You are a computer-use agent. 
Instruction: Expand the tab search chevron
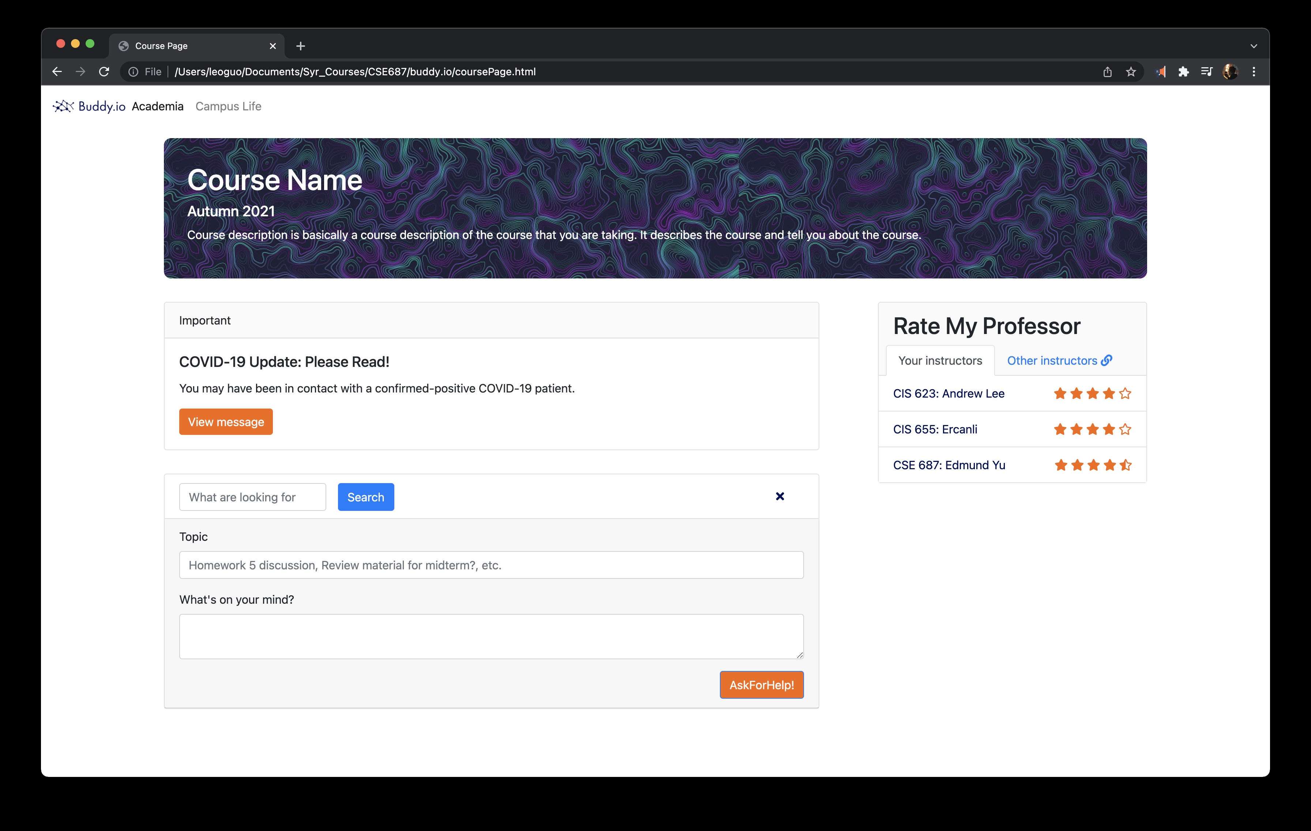[1254, 46]
